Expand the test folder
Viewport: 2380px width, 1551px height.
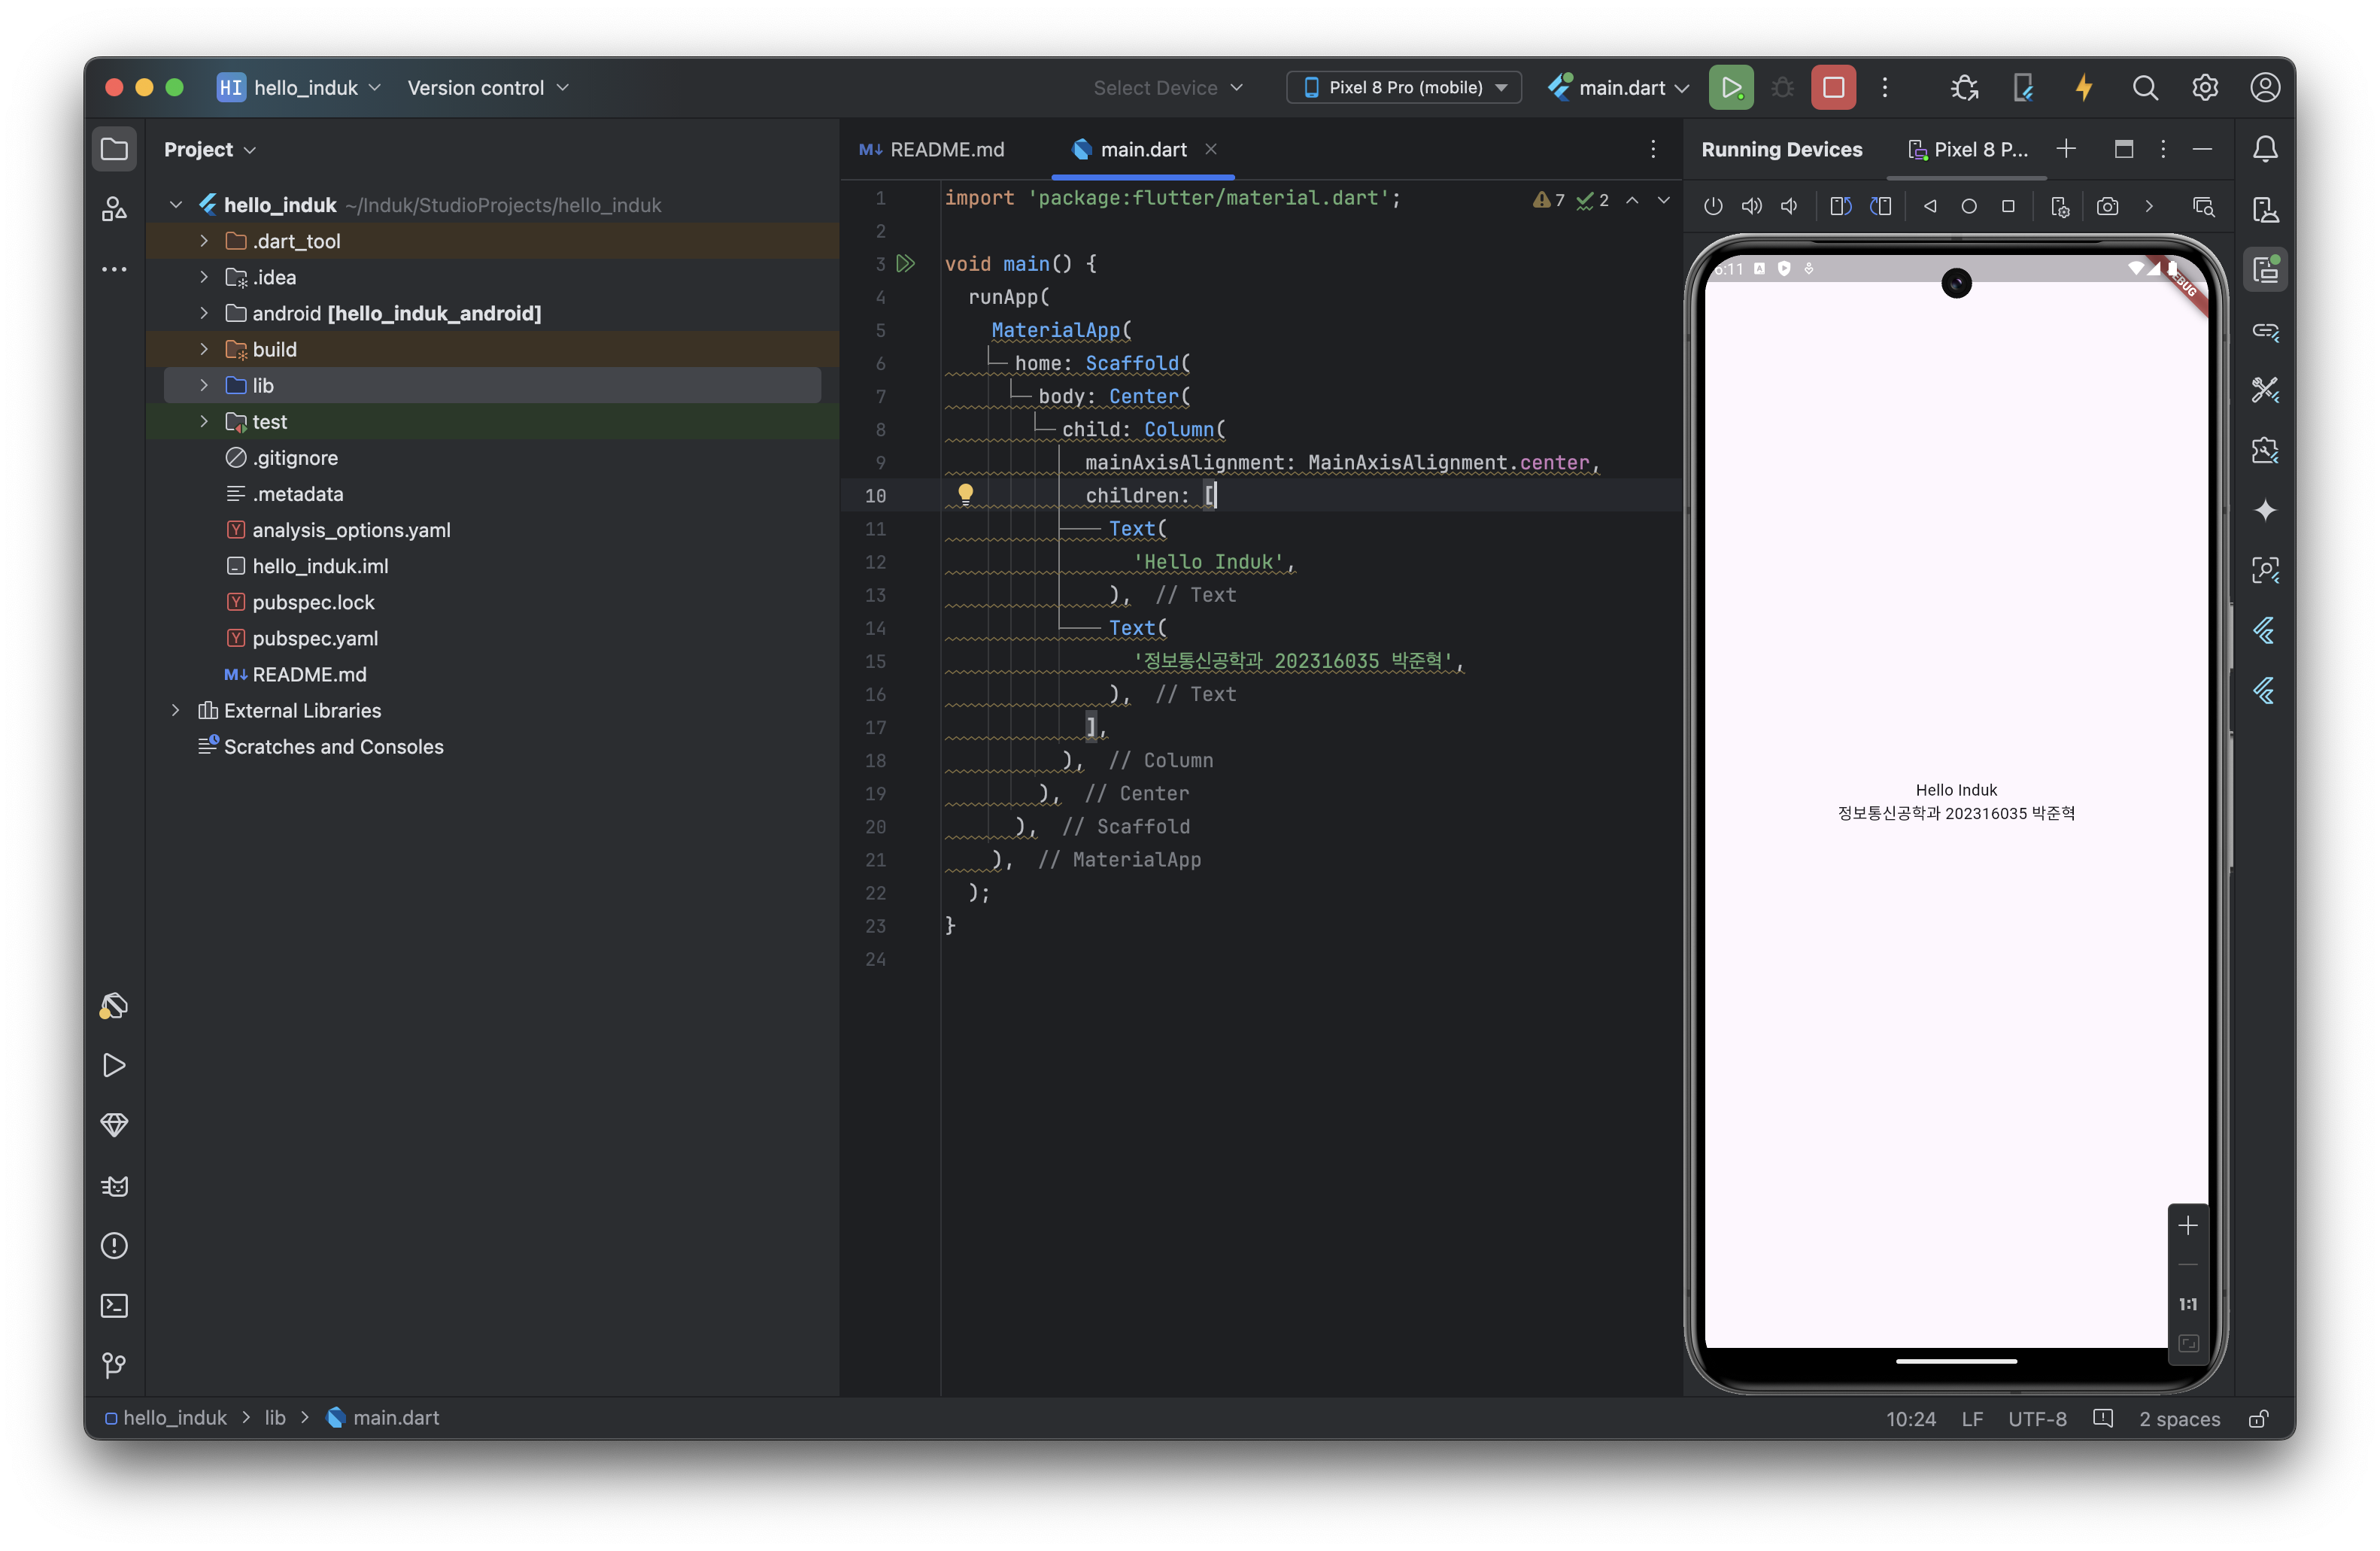click(x=204, y=421)
